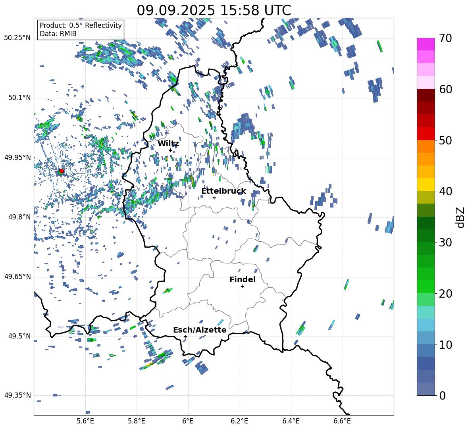Click the 50.1°N latitude label
The image size is (470, 429).
pyautogui.click(x=19, y=98)
